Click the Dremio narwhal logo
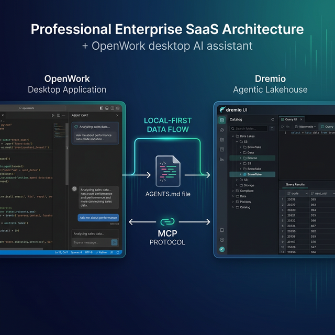This screenshot has height=335, width=335. (223, 109)
